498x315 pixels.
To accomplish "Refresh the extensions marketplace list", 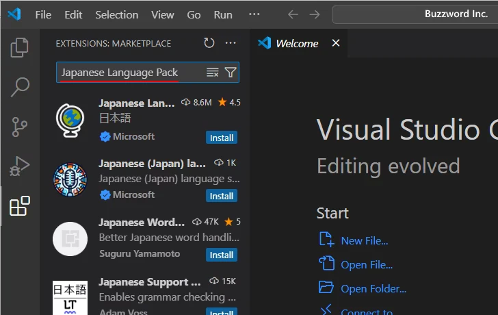I will tap(209, 43).
